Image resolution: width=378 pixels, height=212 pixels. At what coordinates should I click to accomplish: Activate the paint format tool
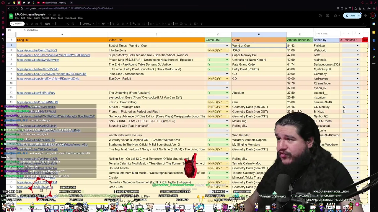point(41,24)
